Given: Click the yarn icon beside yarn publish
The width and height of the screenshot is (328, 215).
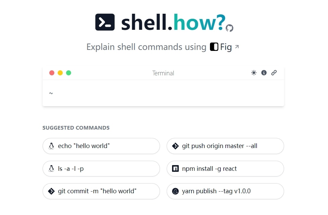Looking at the screenshot, I should tap(175, 191).
